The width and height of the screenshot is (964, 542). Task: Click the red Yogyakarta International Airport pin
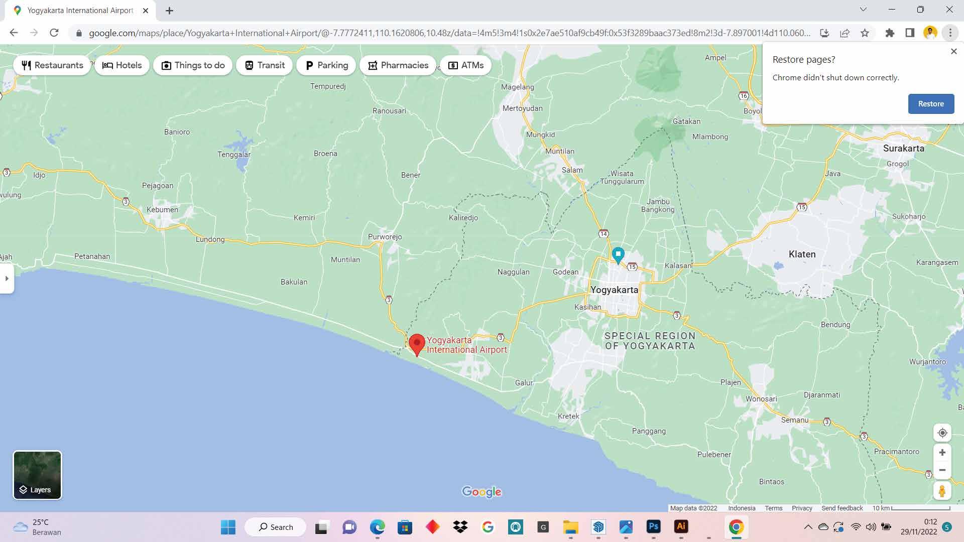417,345
